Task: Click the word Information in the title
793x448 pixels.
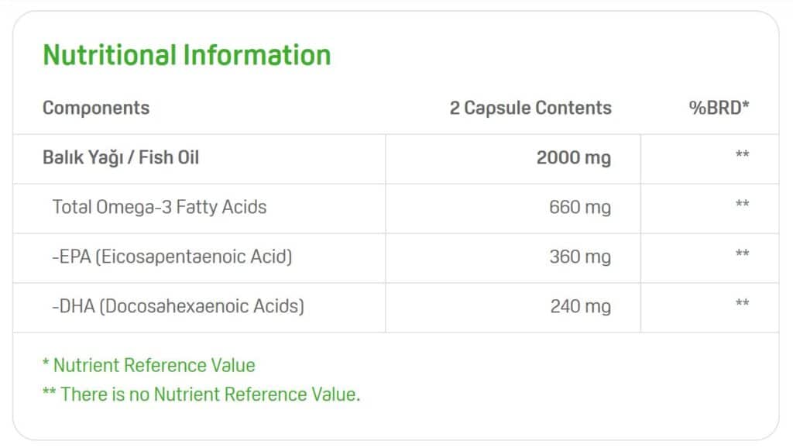Action: click(257, 55)
